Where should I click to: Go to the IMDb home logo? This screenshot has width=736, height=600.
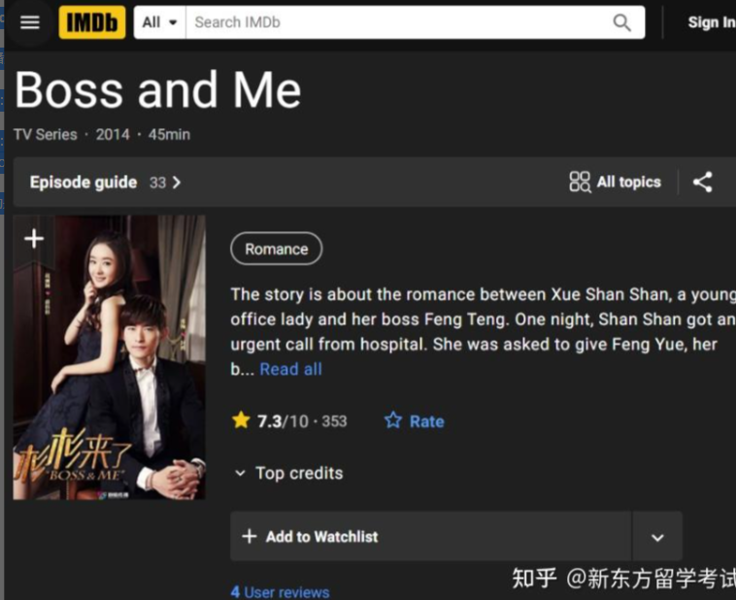(x=92, y=22)
